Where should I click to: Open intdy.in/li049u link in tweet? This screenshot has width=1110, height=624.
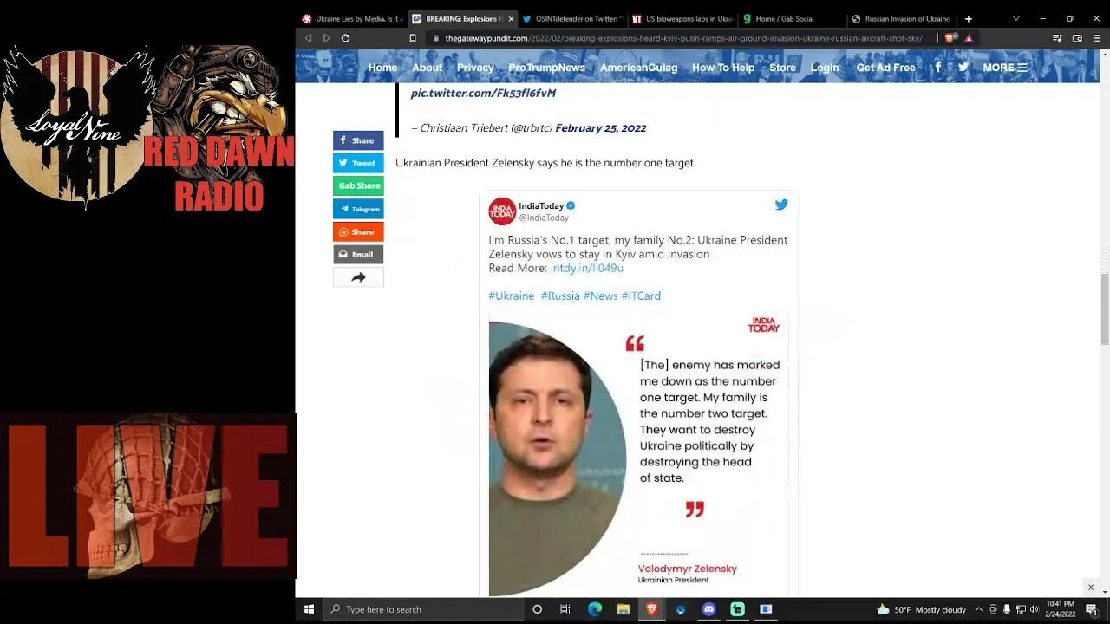[586, 268]
